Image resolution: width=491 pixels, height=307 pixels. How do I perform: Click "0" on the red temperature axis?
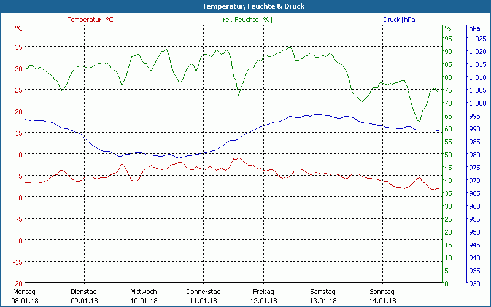coord(21,197)
